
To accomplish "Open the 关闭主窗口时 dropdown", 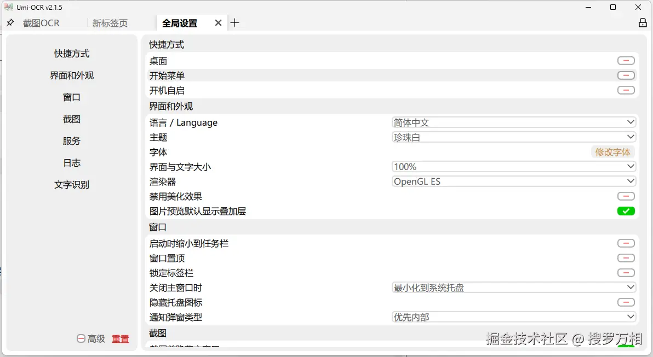I will point(514,288).
